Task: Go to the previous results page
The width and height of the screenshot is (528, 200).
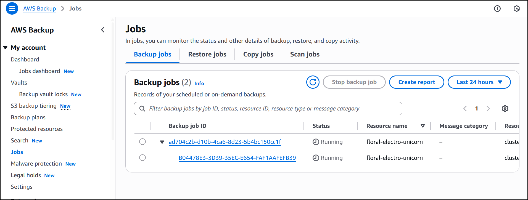Action: (465, 109)
